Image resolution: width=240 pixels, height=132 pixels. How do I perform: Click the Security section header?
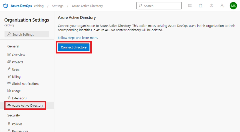click(x=14, y=115)
